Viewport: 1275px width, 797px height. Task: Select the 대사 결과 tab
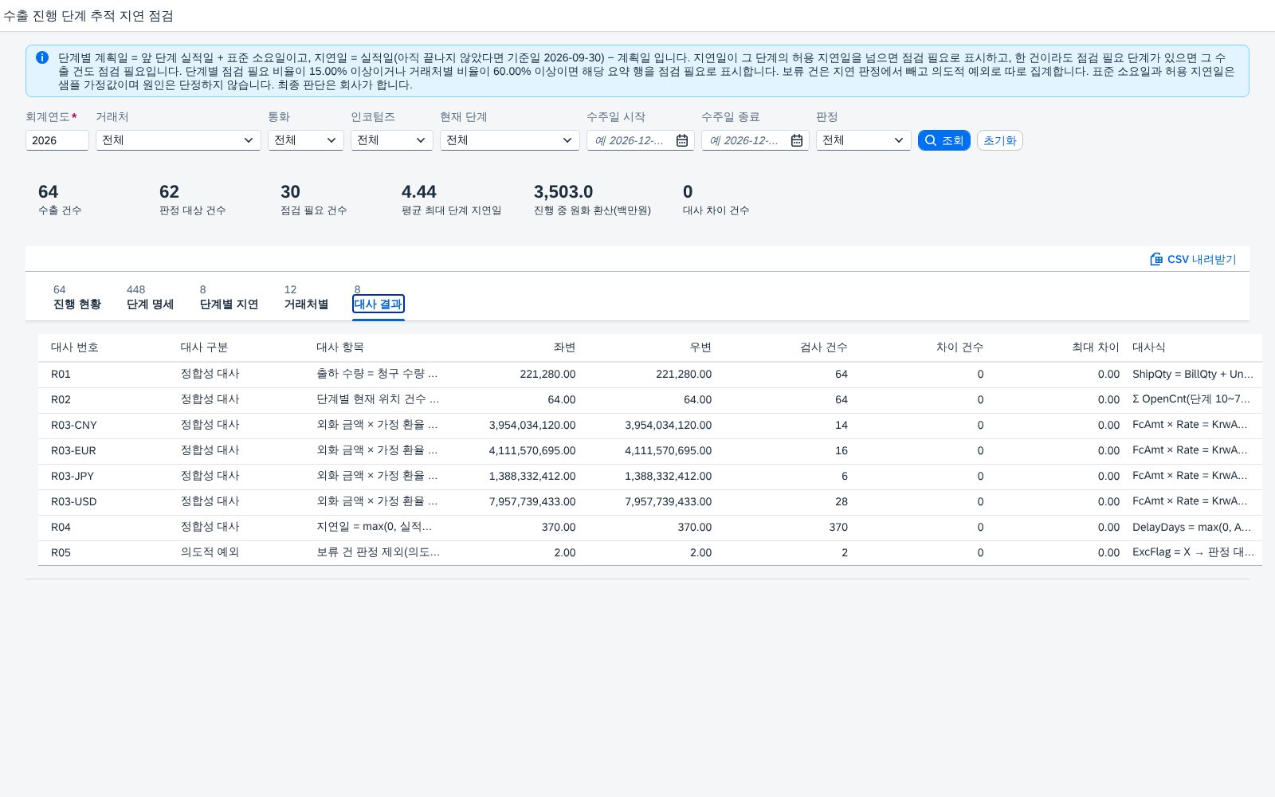coord(379,304)
